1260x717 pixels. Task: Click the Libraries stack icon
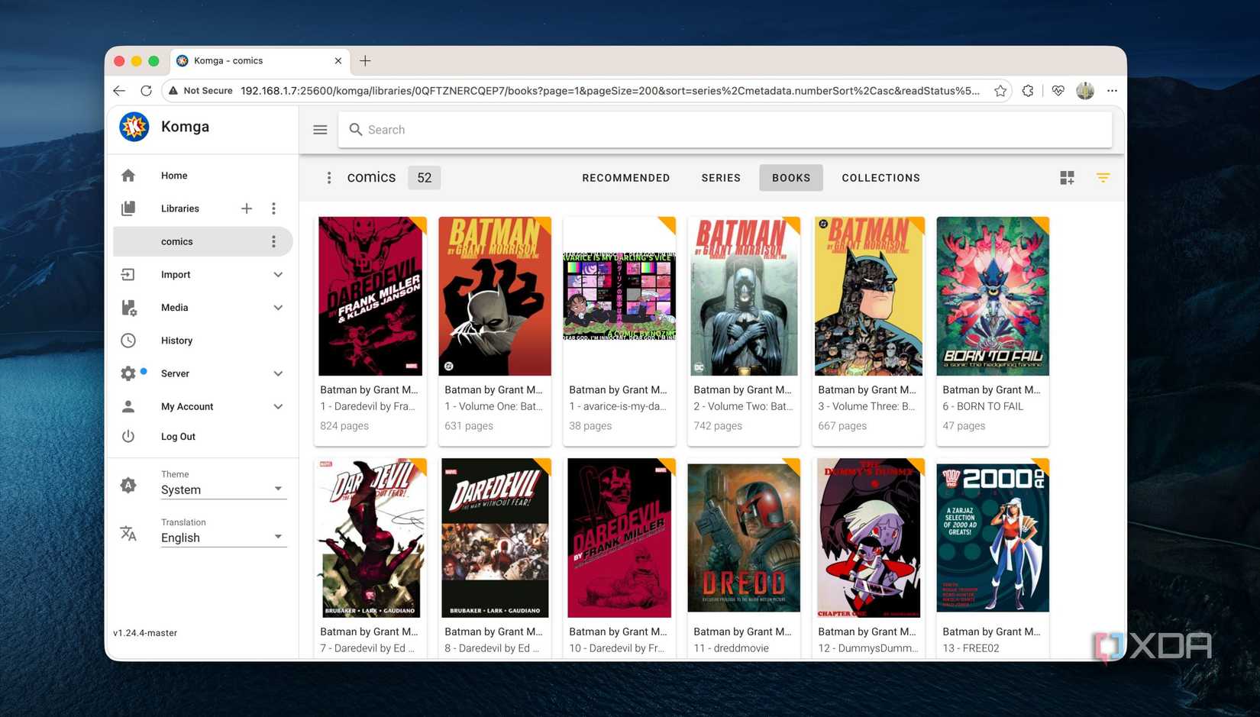point(128,208)
